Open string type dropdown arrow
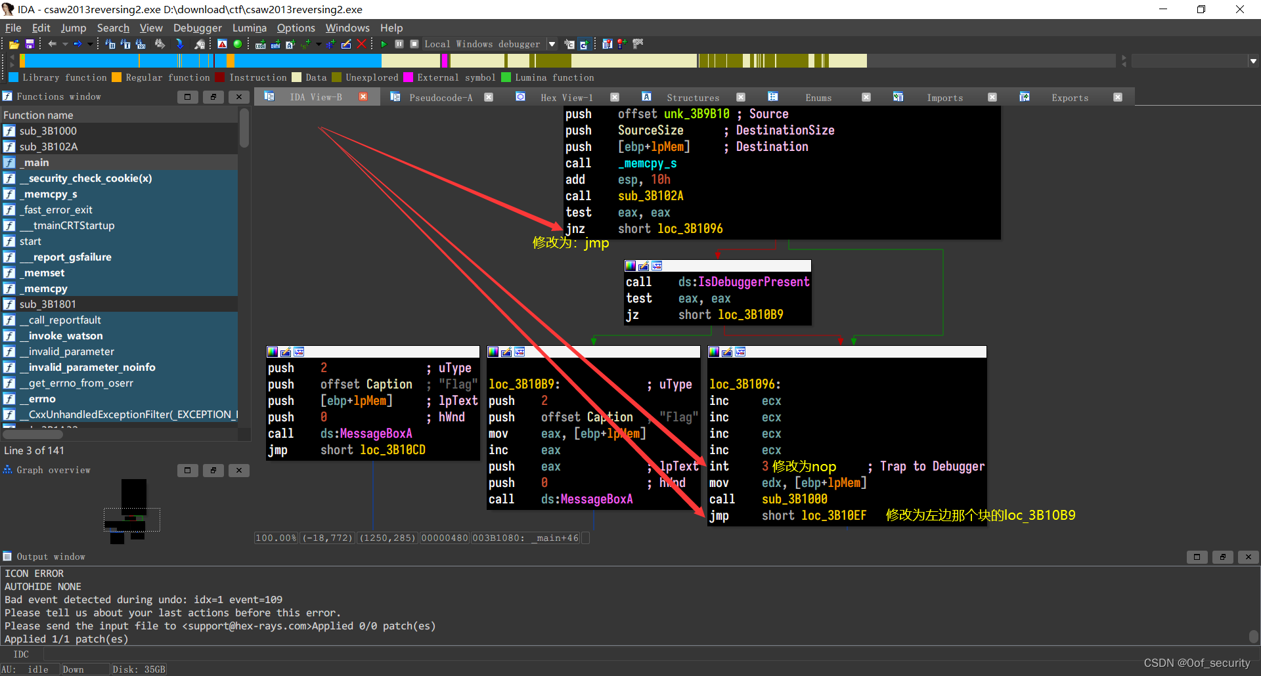Viewport: 1261px width, 676px height. pos(318,43)
